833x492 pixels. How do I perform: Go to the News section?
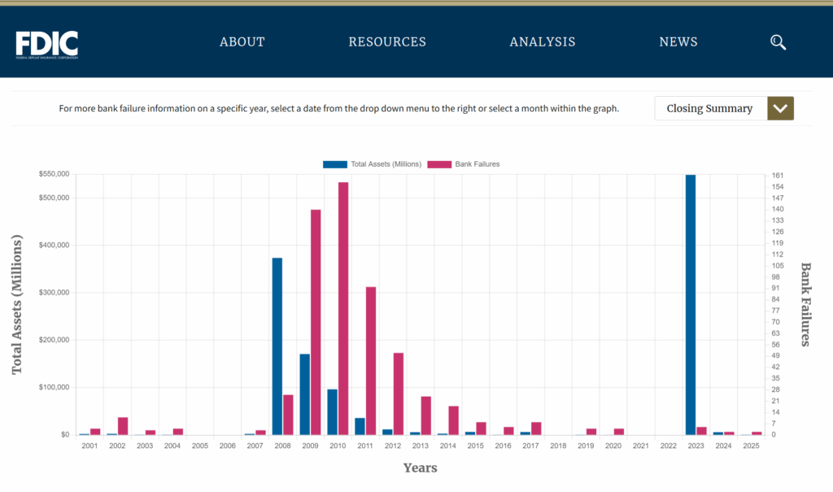coord(678,42)
